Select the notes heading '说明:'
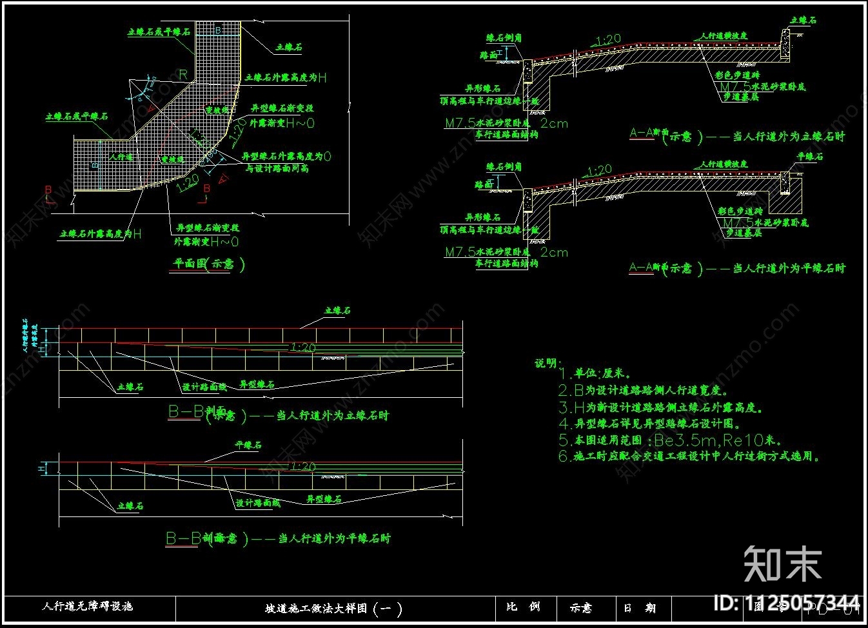 click(x=548, y=364)
